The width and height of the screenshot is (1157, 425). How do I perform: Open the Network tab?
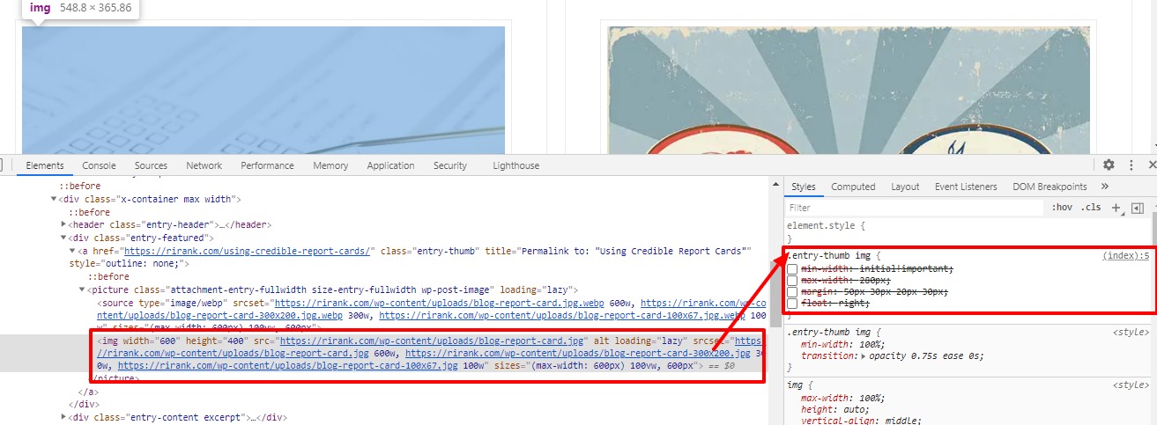(x=204, y=165)
